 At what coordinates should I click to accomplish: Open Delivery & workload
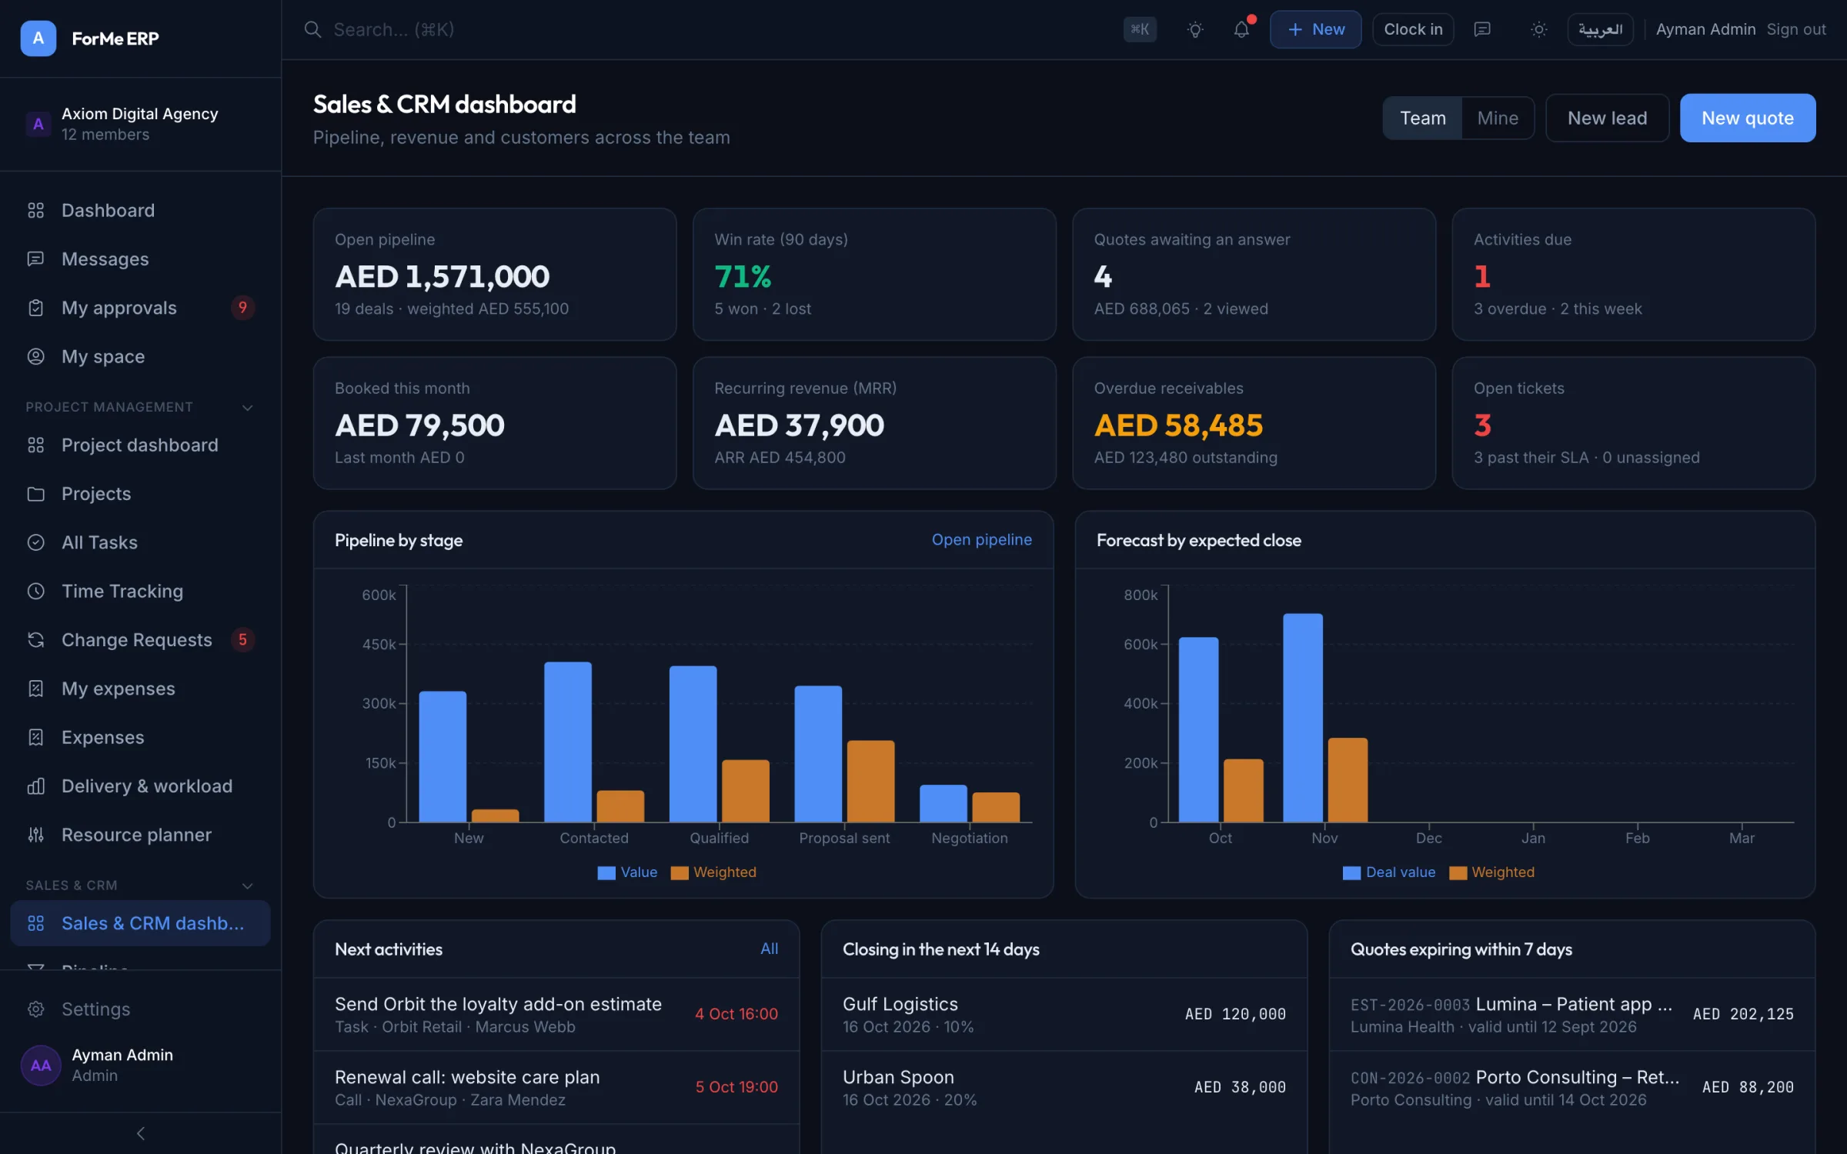click(x=140, y=785)
